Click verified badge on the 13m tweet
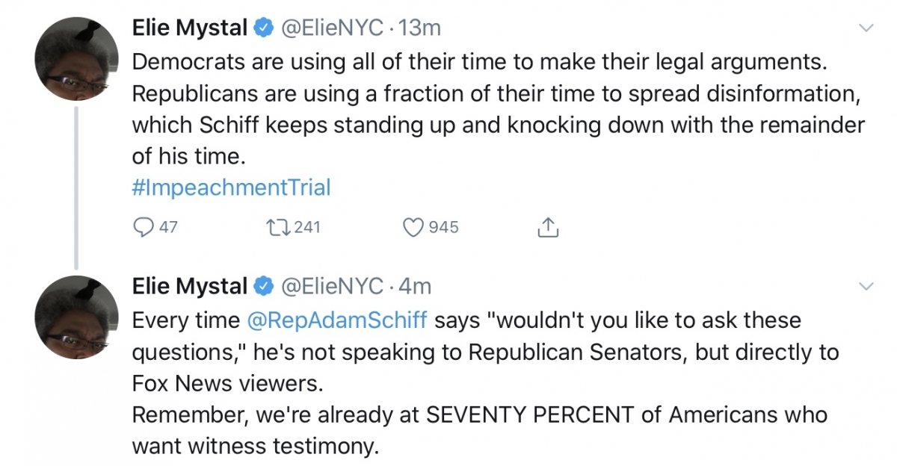The height and width of the screenshot is (466, 897). [x=262, y=28]
